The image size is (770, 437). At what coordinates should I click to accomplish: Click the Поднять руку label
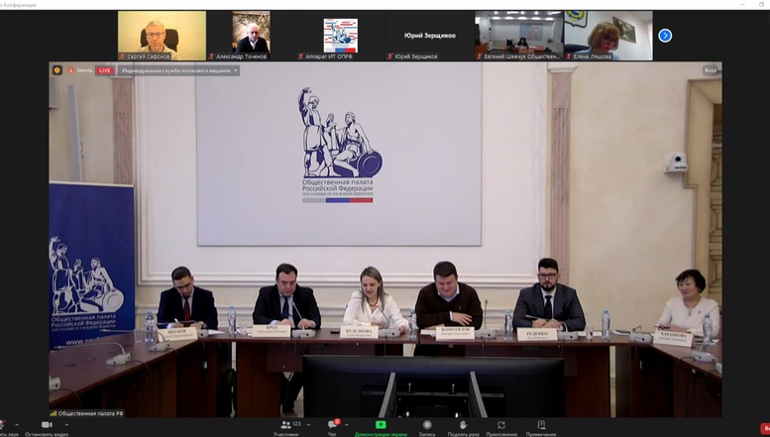(x=464, y=434)
